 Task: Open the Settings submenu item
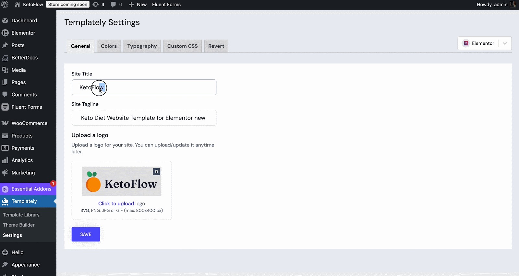click(x=13, y=235)
